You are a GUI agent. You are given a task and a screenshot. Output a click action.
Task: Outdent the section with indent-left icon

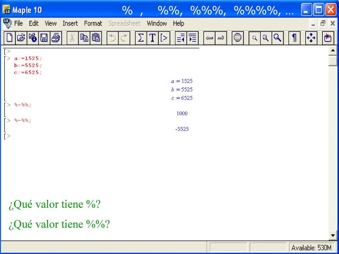(x=181, y=38)
